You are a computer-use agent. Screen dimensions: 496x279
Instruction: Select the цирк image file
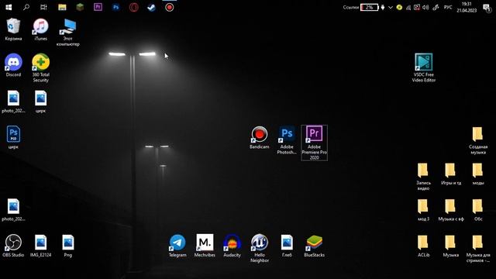click(x=40, y=102)
